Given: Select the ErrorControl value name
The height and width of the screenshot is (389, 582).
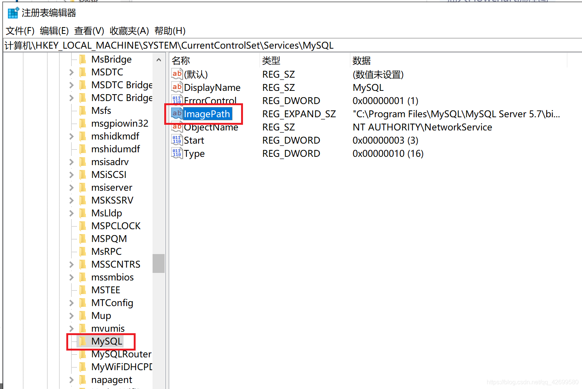Looking at the screenshot, I should 210,101.
